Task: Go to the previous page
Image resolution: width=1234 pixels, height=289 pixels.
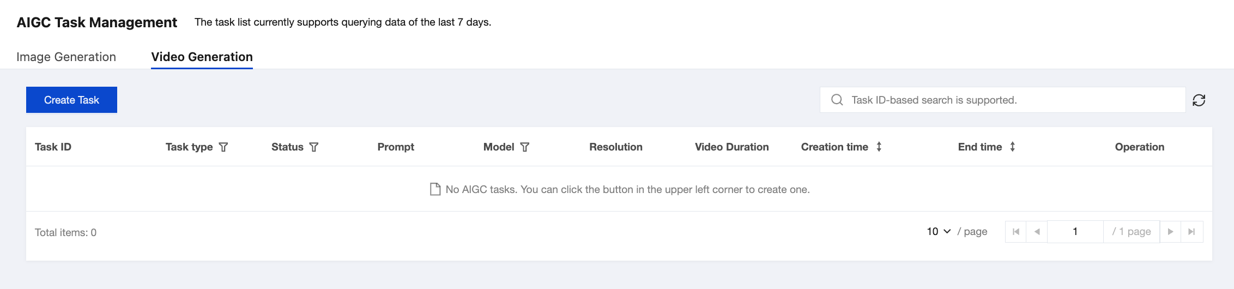Action: pos(1037,232)
